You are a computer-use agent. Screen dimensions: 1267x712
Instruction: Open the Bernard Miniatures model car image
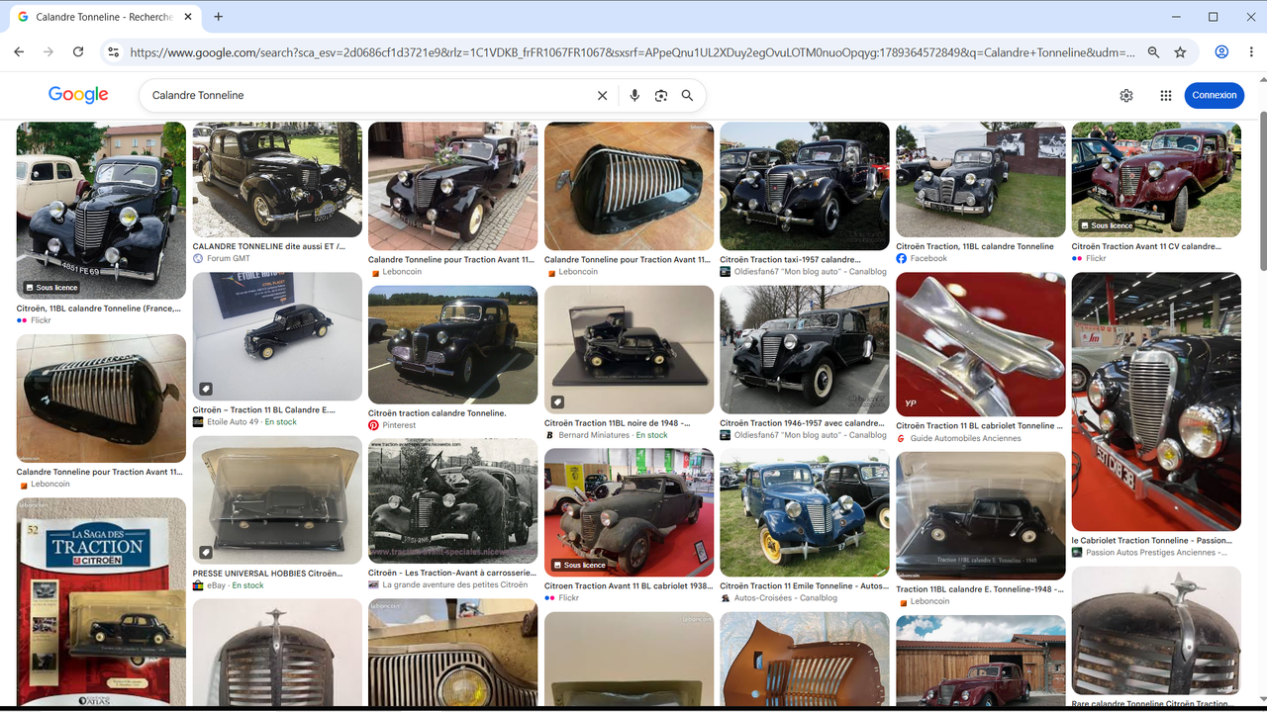click(629, 349)
